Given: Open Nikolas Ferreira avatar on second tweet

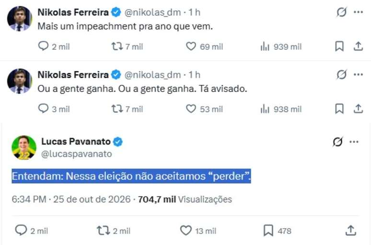Looking at the screenshot, I should coord(19,81).
